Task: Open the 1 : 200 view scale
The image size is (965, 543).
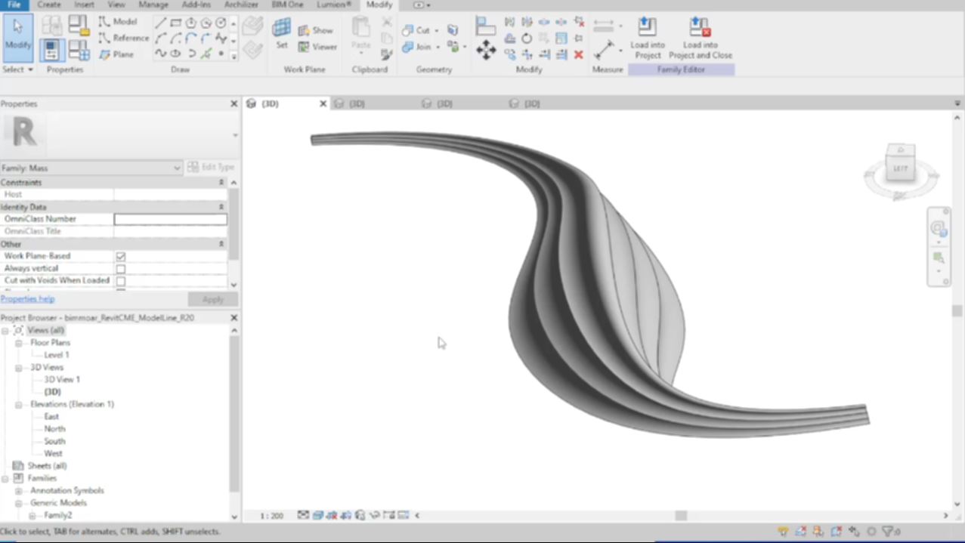Action: pyautogui.click(x=271, y=516)
